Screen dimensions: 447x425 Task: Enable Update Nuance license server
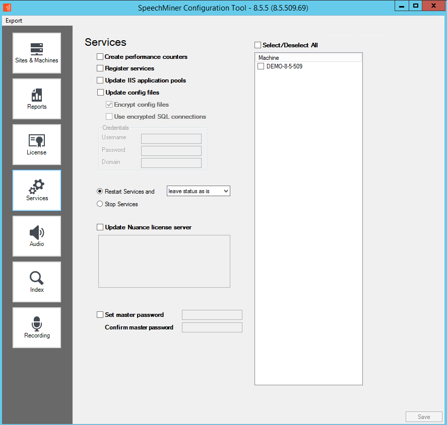click(x=100, y=227)
